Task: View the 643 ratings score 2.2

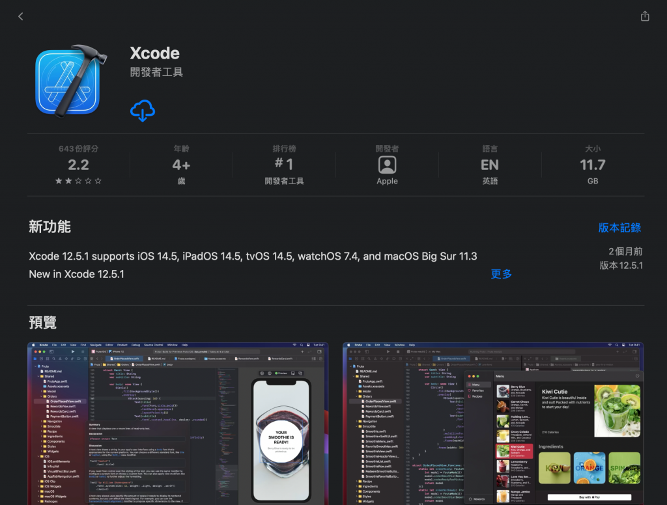Action: pos(79,165)
